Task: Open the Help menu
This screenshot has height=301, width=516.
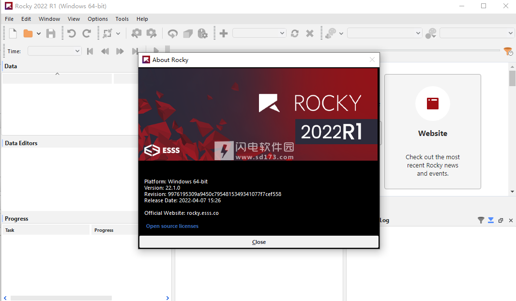Action: coord(142,19)
